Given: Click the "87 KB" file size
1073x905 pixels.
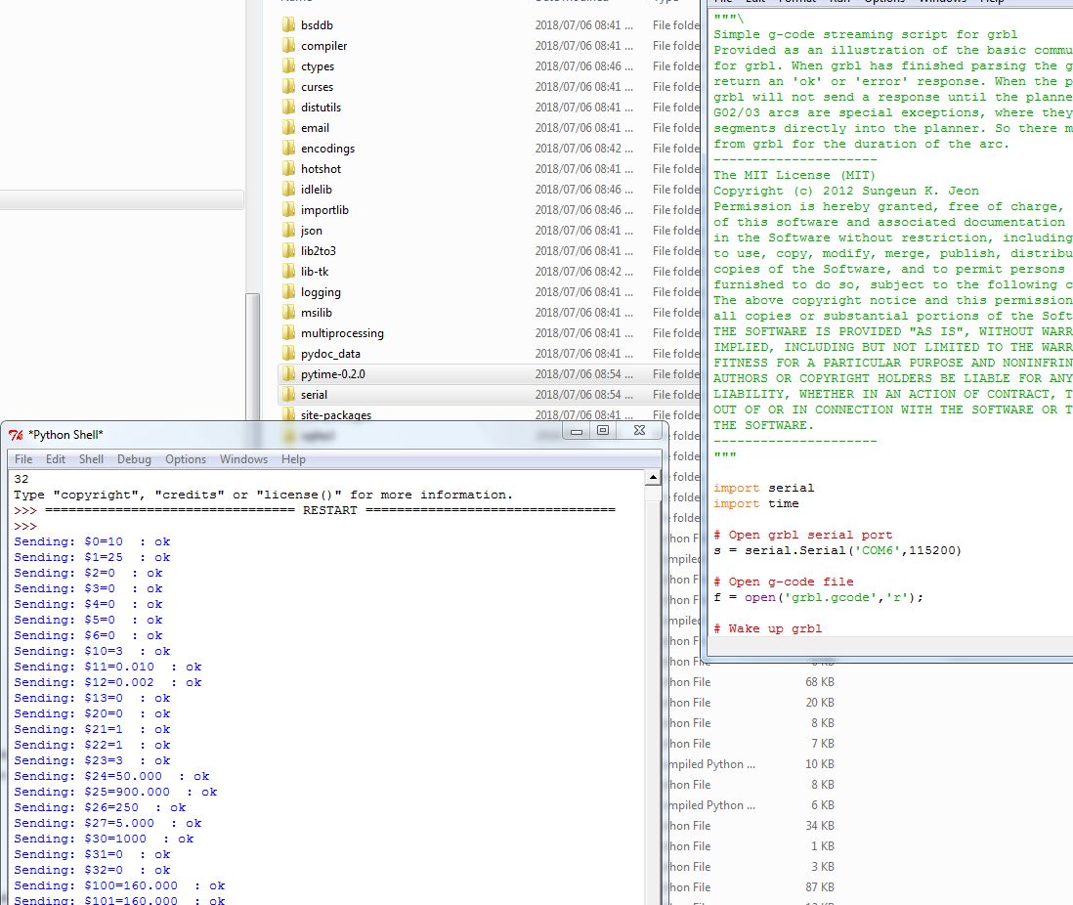Looking at the screenshot, I should click(x=820, y=887).
